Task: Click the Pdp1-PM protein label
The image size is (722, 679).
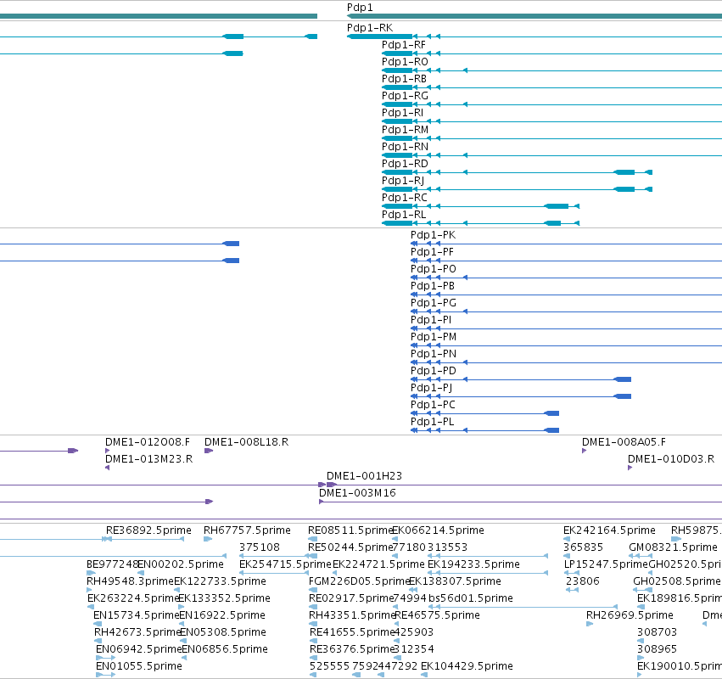Action: 434,337
